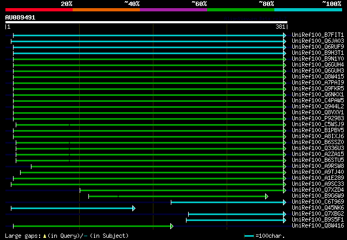This screenshot has width=347, height=240.
Task: Select the UniRef100_Q7XBG2 label
Action: click(x=318, y=214)
